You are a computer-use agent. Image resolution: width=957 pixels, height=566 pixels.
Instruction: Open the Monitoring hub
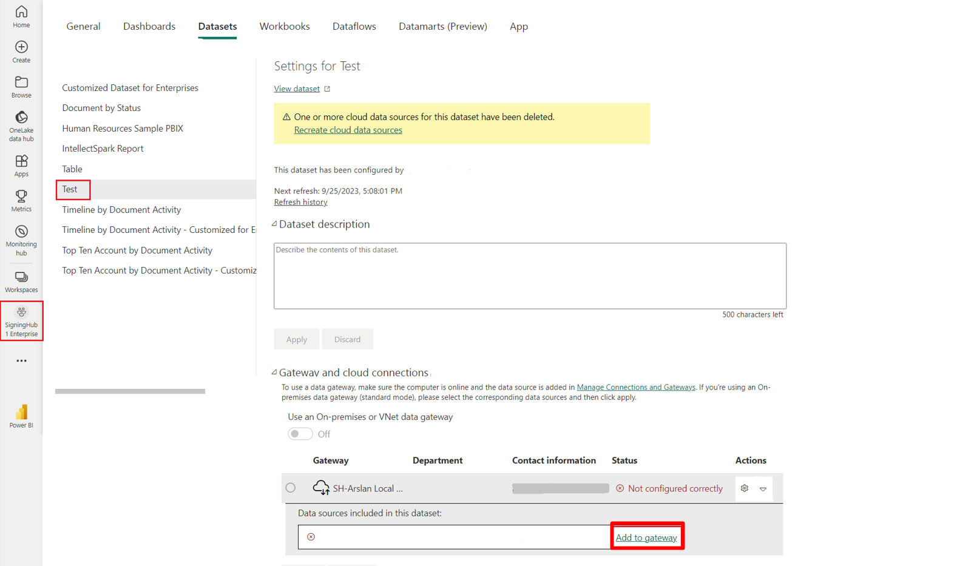pyautogui.click(x=21, y=240)
